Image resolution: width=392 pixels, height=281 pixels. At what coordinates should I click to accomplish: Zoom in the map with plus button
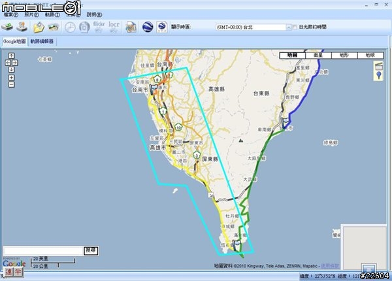coord(11,78)
